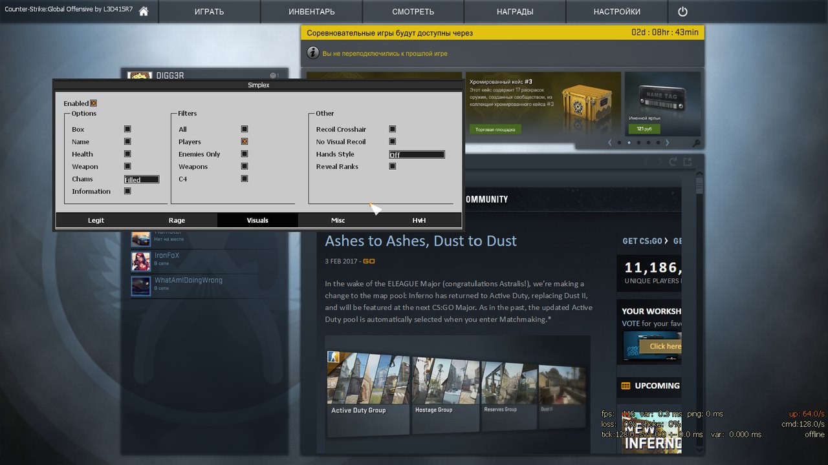Image resolution: width=828 pixels, height=465 pixels.
Task: Open the НАГРАДЫ menu
Action: [515, 12]
